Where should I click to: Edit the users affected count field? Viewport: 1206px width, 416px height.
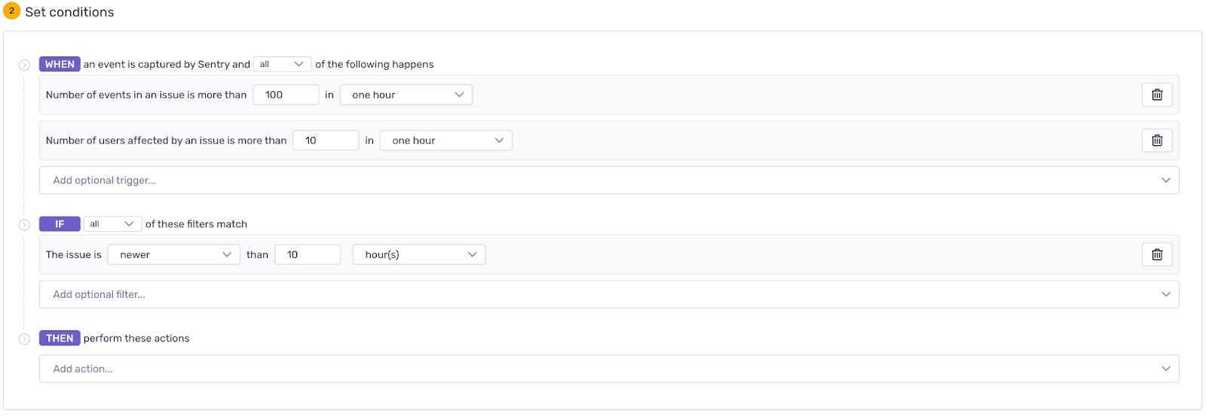[x=326, y=141]
